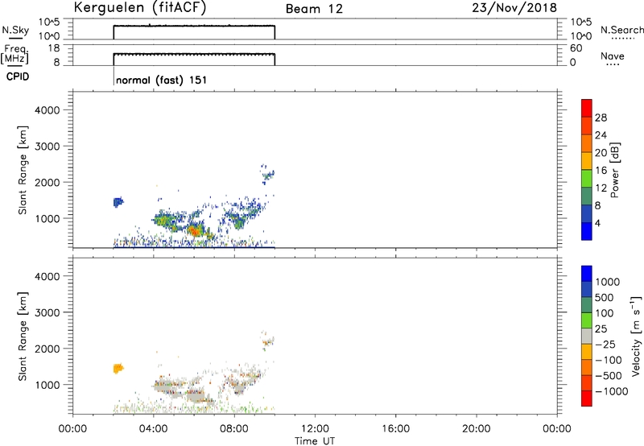Click 'Slant Range [km]' label of velocity panel
644x446 pixels.
click(x=22, y=337)
